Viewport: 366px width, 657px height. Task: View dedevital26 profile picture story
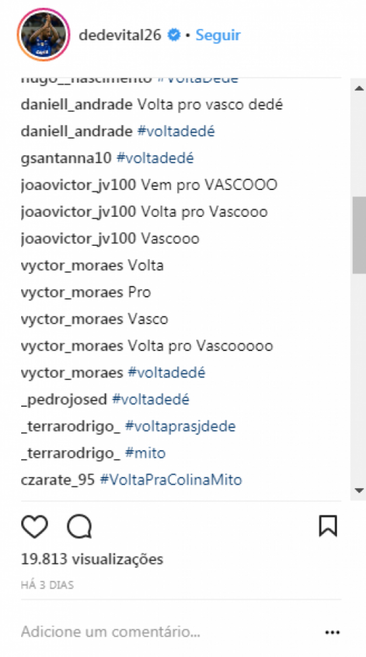(x=43, y=35)
